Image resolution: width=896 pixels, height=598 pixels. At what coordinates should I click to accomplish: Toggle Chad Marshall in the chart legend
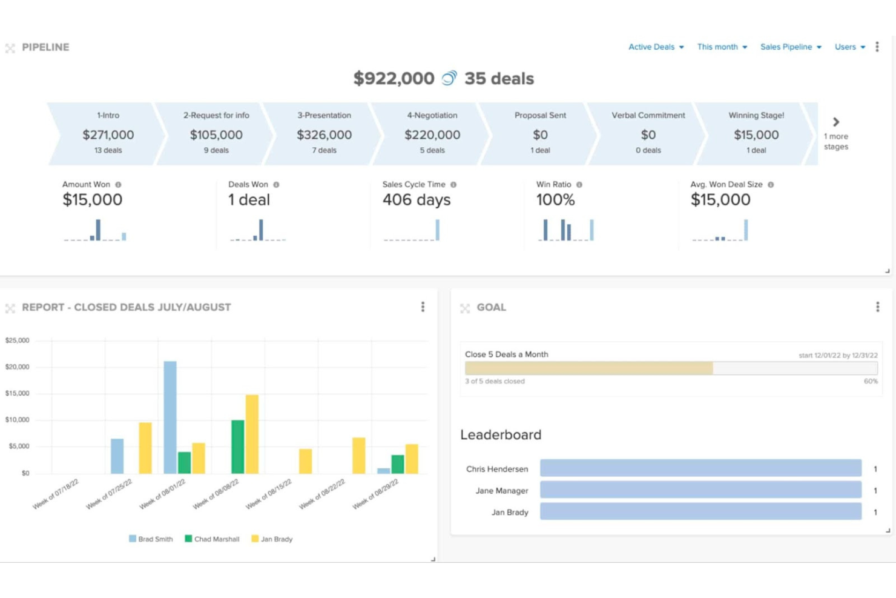pyautogui.click(x=212, y=539)
